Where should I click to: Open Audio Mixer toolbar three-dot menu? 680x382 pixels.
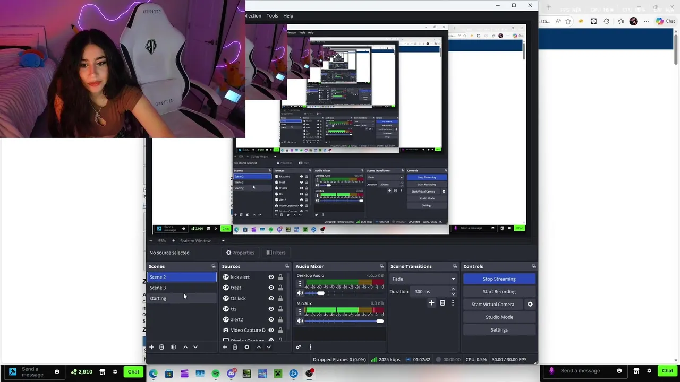pos(310,347)
